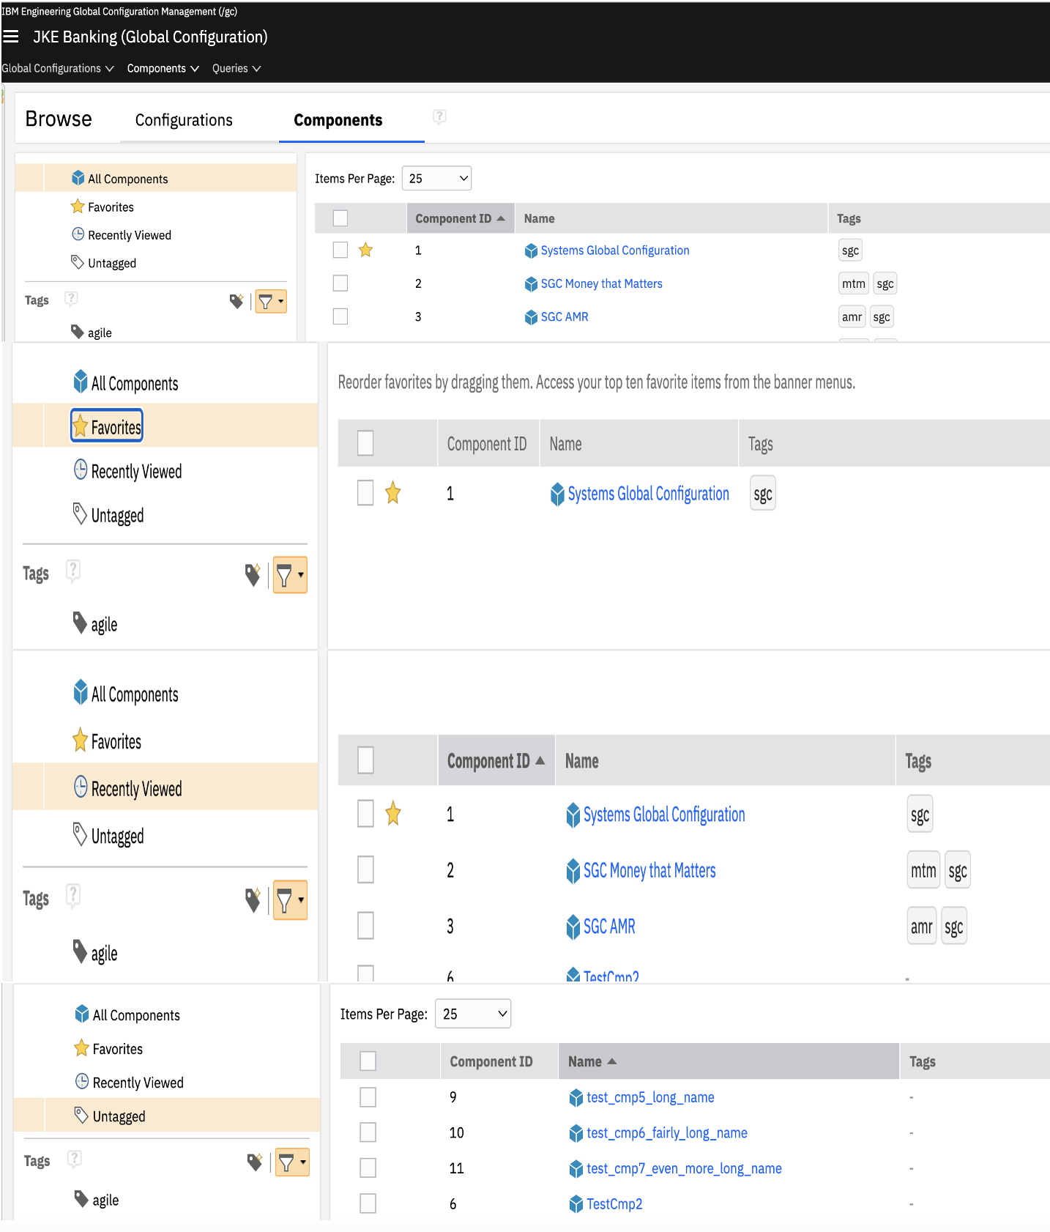
Task: Click the tag icon in highlighted Untagged item
Action: (81, 1115)
